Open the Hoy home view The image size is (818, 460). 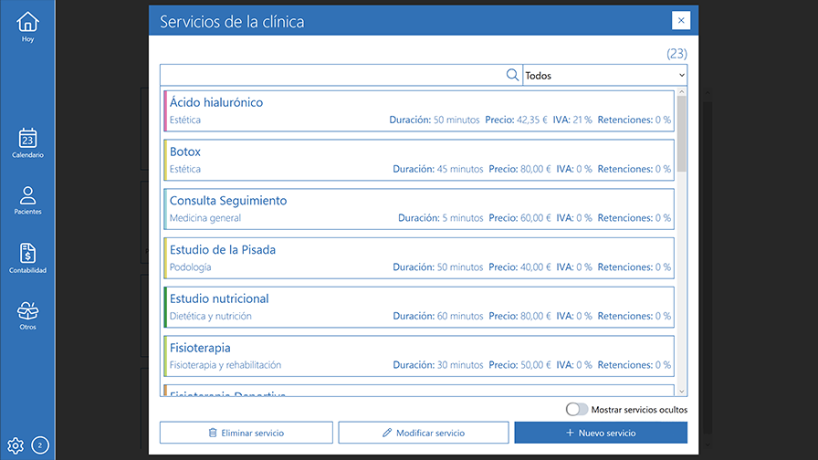[x=27, y=27]
